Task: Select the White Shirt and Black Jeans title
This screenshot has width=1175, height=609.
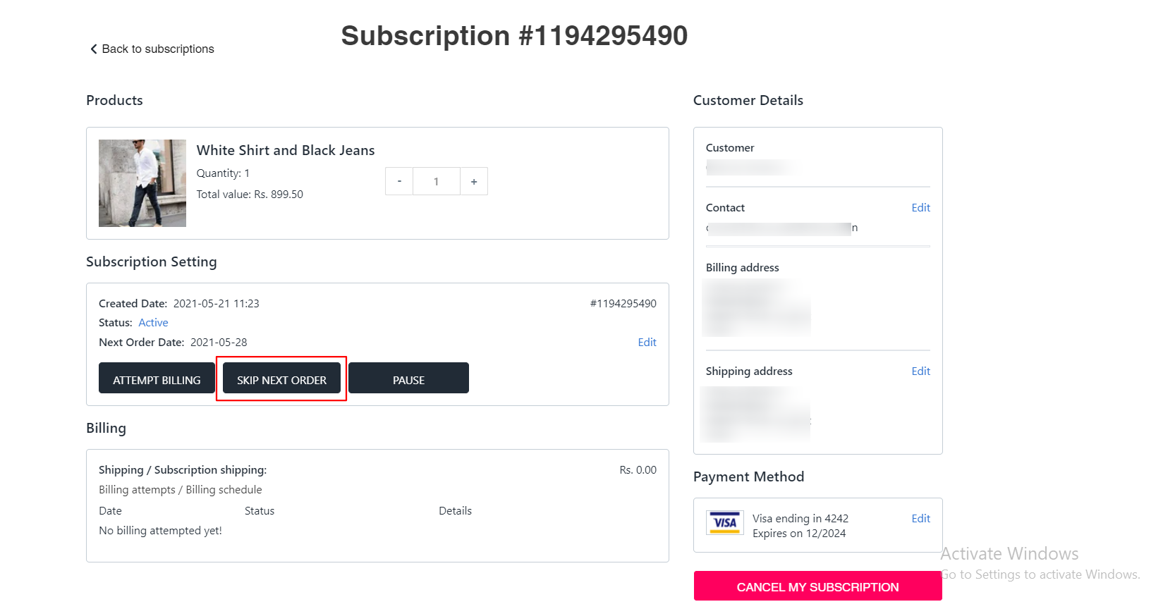Action: (286, 150)
